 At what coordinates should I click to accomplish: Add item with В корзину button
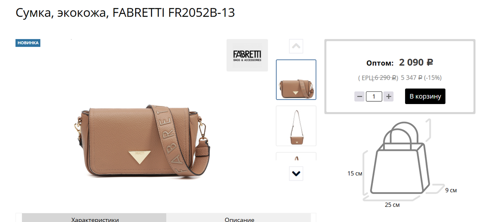425,96
